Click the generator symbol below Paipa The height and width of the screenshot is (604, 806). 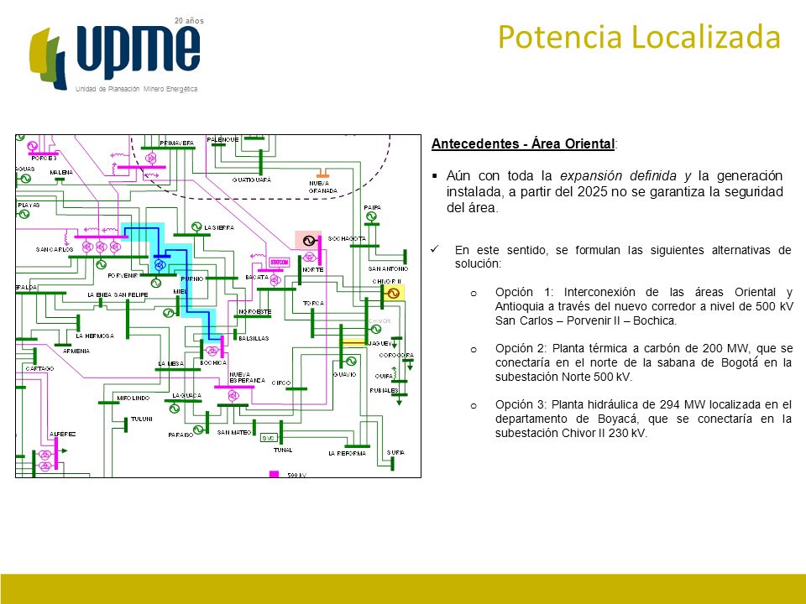click(372, 216)
